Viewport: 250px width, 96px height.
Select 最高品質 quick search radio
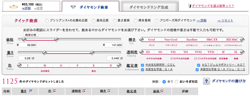pos(94,20)
